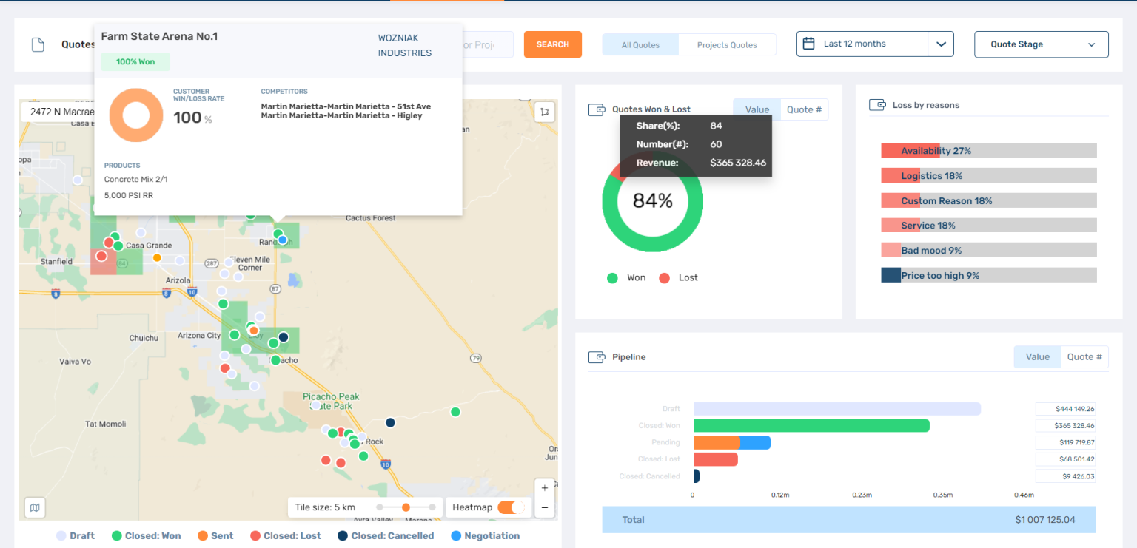Click the polygon draw icon on map
1137x548 pixels.
[545, 112]
